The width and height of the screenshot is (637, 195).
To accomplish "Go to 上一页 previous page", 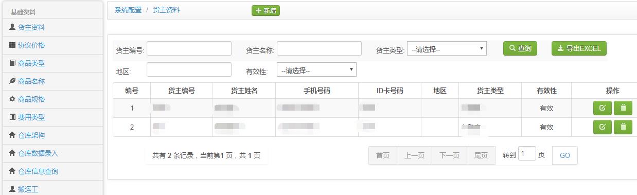I will tap(414, 155).
